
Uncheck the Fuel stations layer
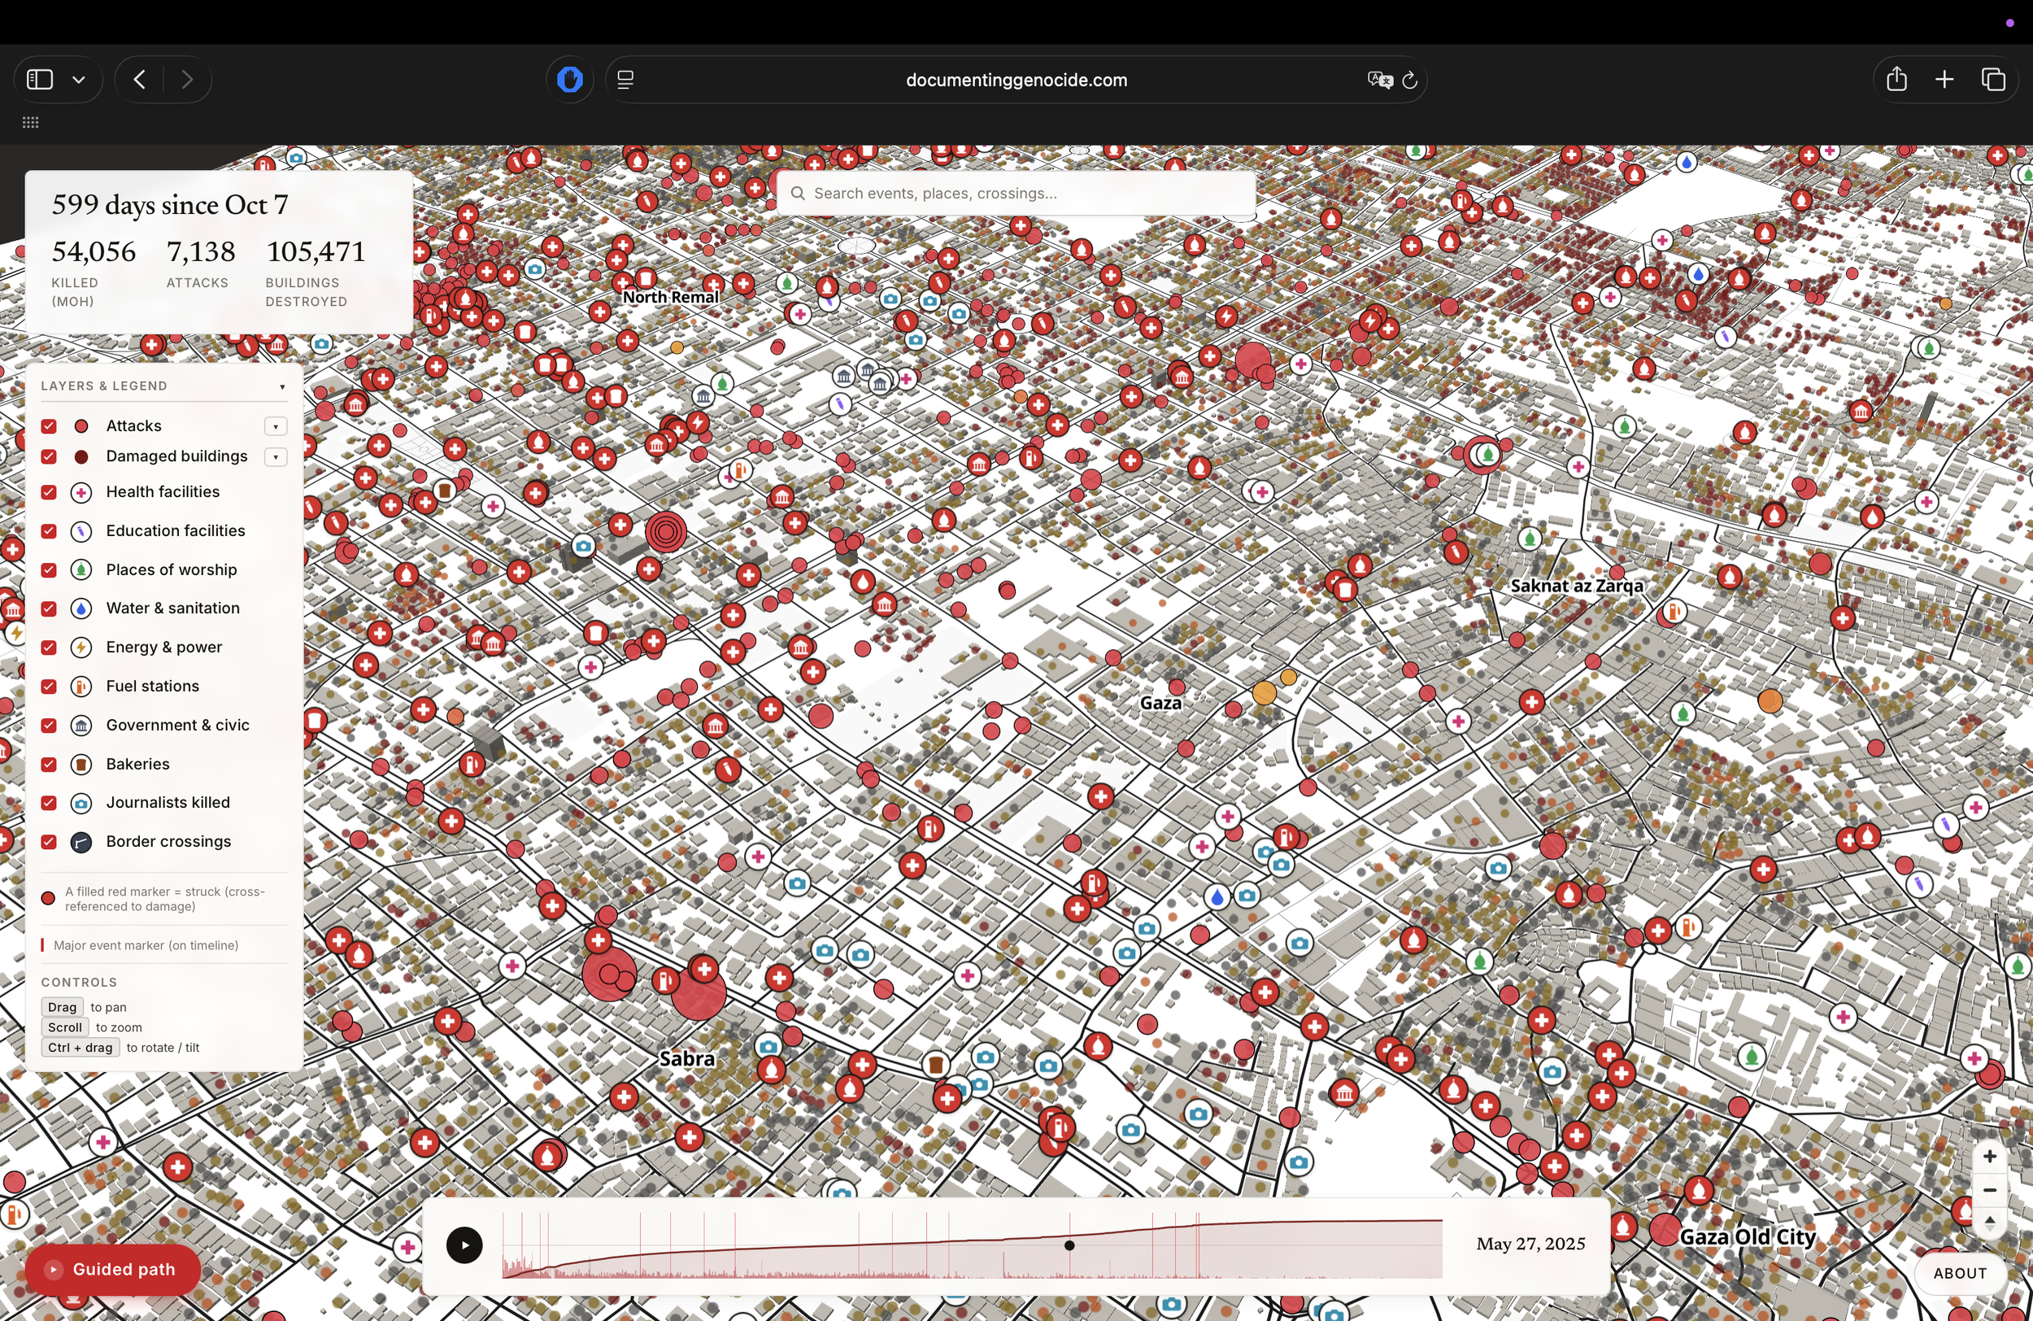point(49,687)
